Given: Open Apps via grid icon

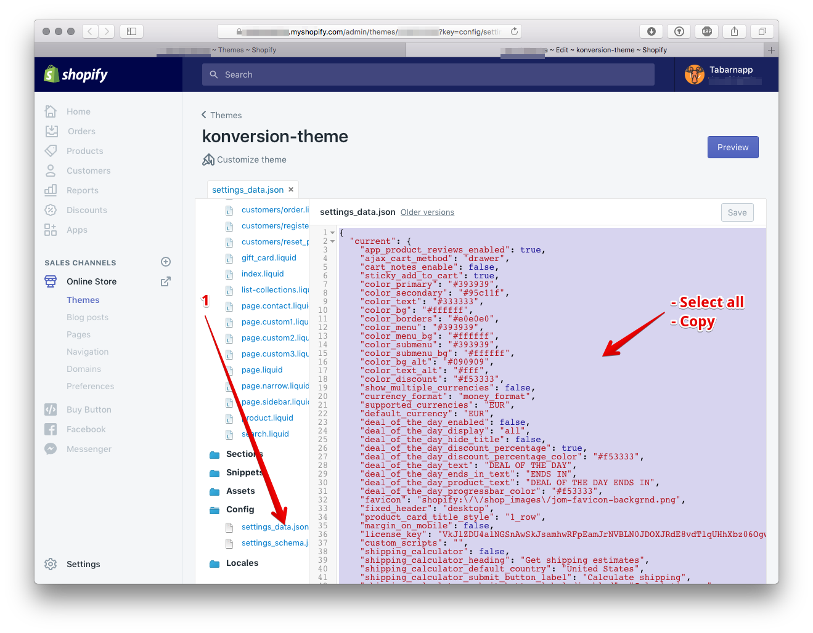Looking at the screenshot, I should tap(51, 230).
